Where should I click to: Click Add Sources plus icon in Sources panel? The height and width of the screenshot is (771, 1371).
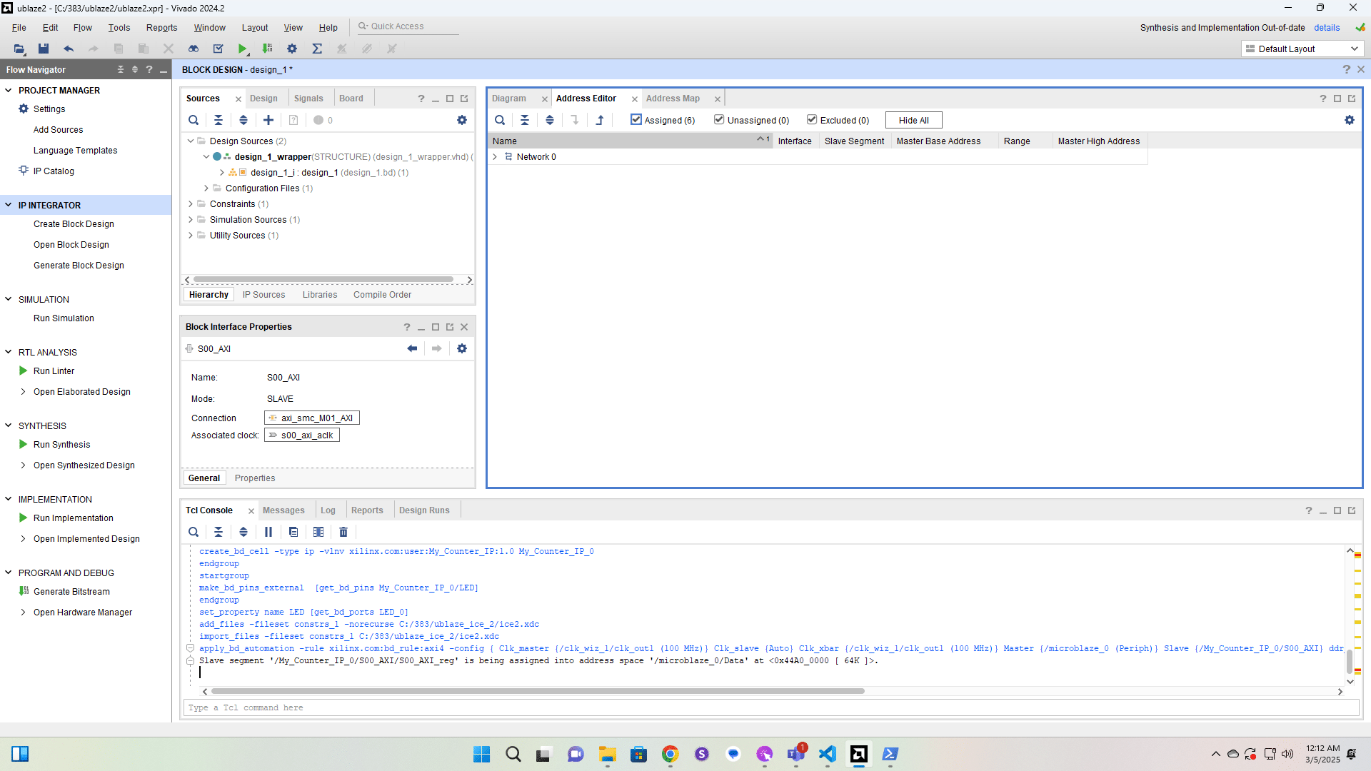pyautogui.click(x=268, y=120)
